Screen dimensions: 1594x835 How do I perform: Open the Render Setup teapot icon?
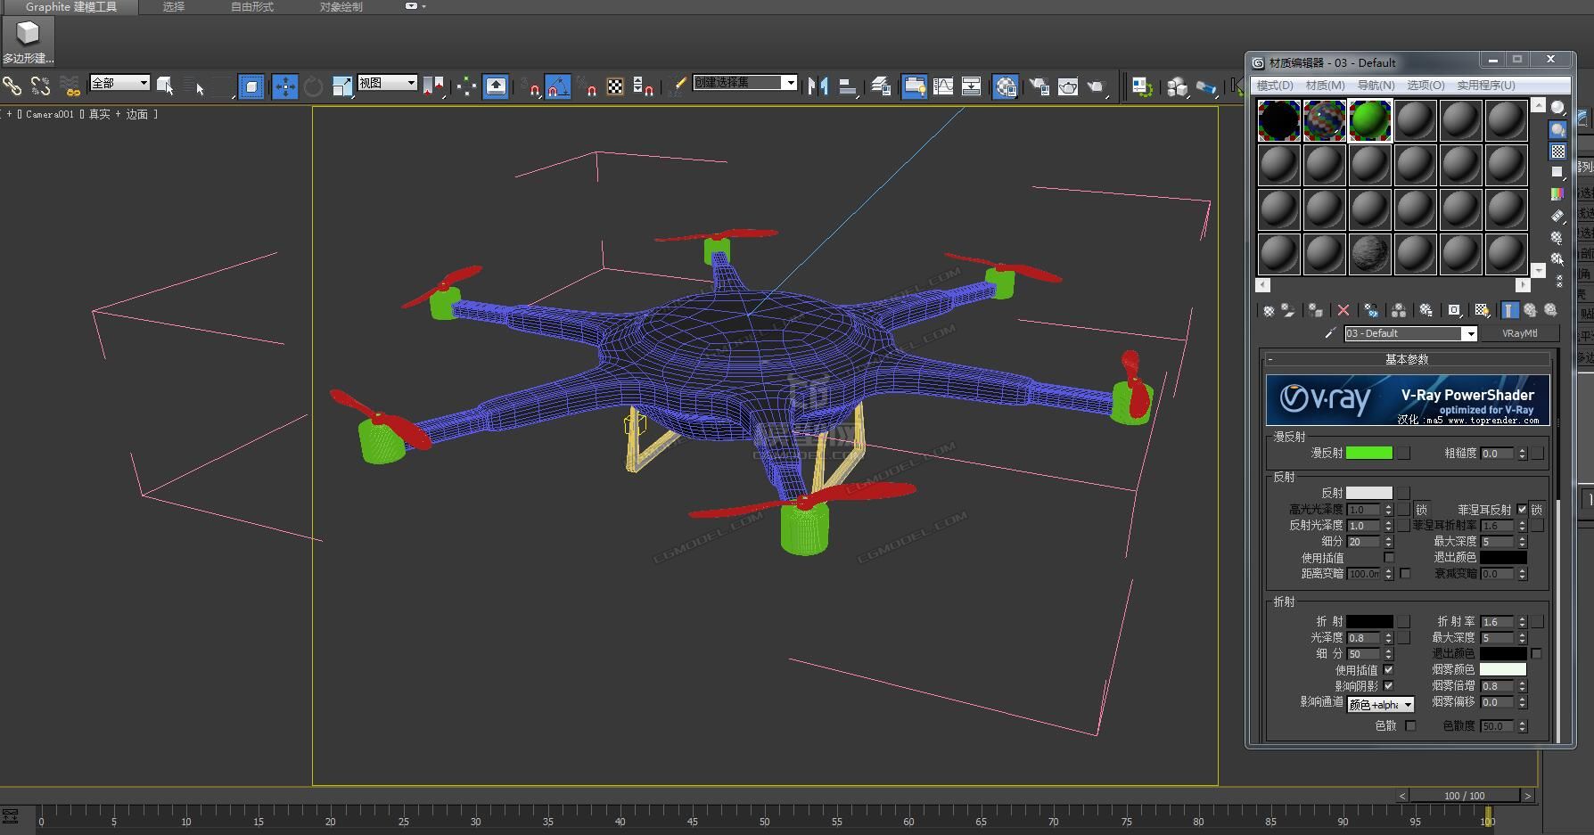1039,86
